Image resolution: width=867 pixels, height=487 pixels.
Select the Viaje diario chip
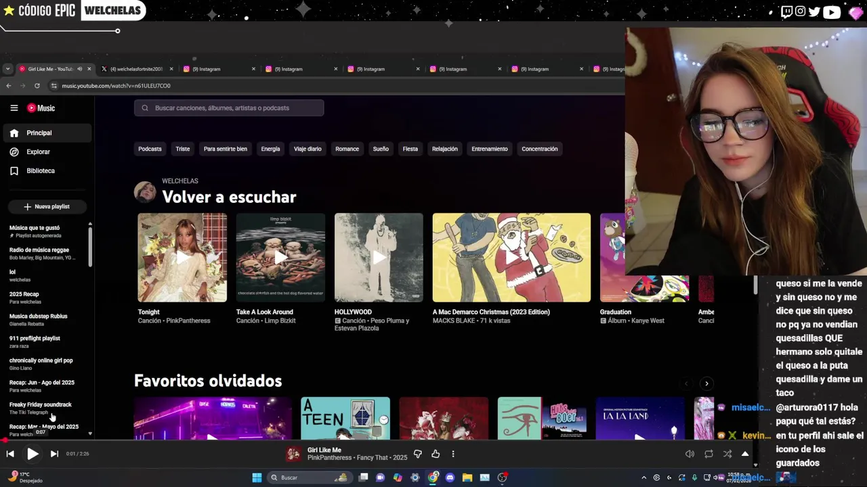[x=308, y=149]
